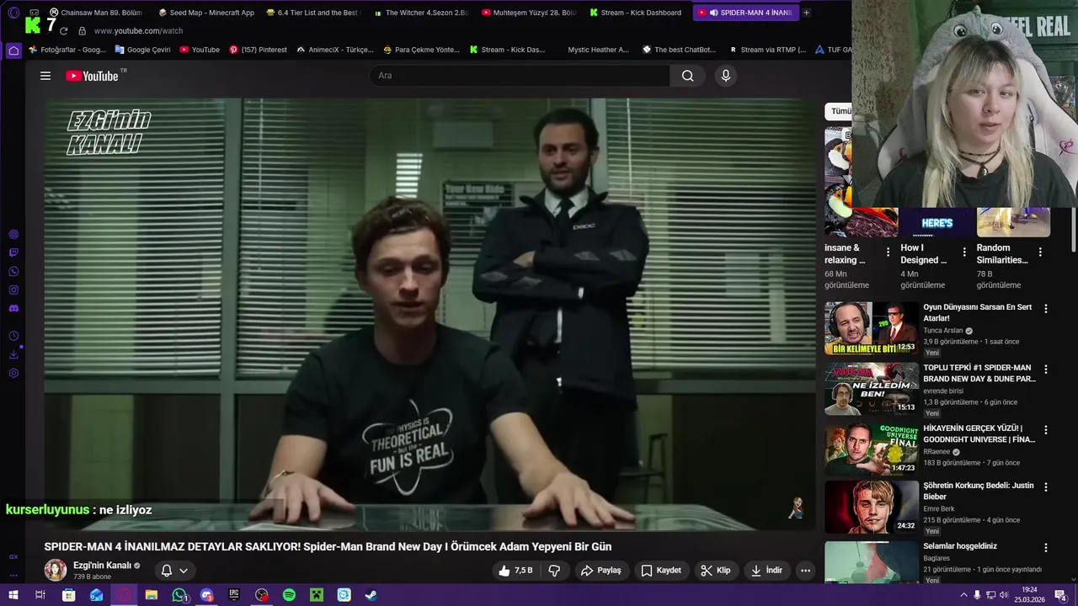This screenshot has width=1078, height=606.
Task: Open Windows Start menu
Action: (x=13, y=595)
